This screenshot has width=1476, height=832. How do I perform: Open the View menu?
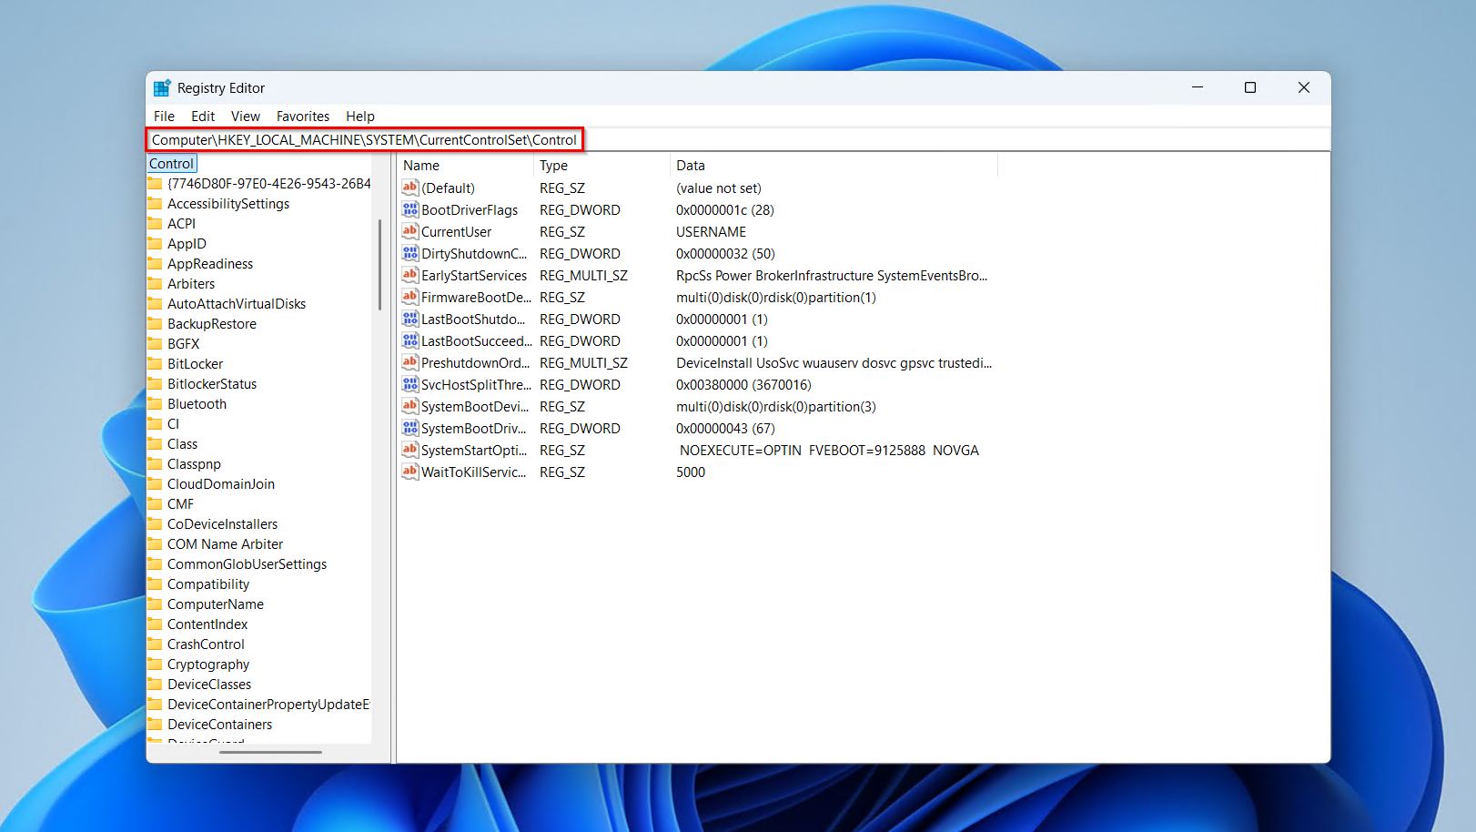click(x=245, y=117)
